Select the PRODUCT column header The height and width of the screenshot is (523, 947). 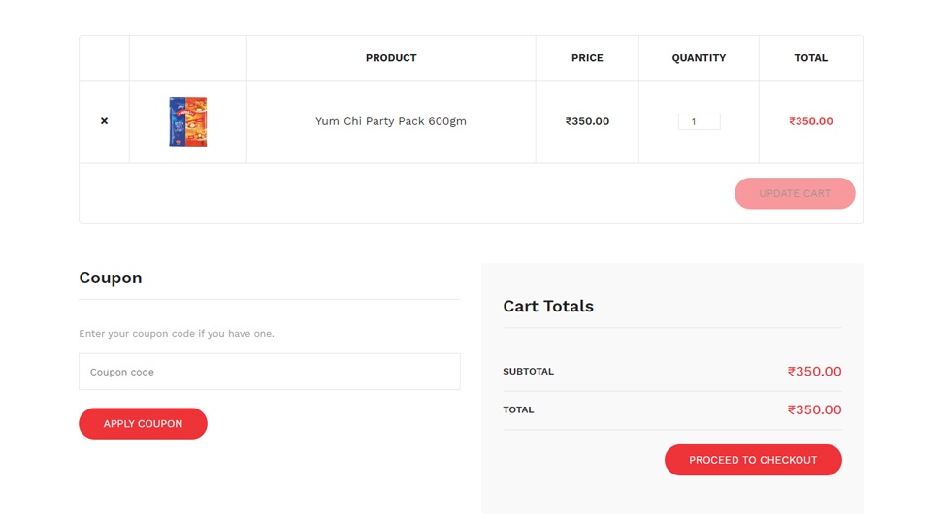tap(391, 58)
